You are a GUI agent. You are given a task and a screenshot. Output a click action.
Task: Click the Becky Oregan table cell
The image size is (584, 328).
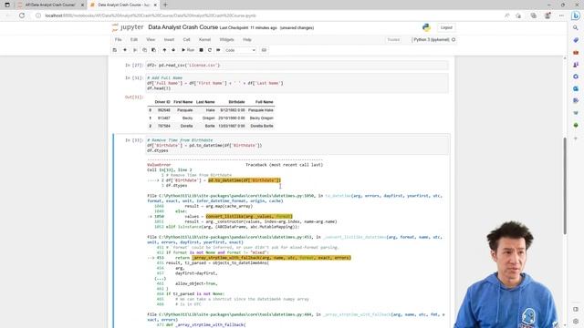(262, 118)
